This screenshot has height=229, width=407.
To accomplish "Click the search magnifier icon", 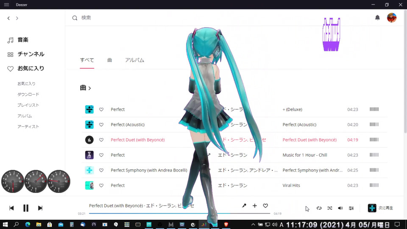I will pyautogui.click(x=75, y=18).
